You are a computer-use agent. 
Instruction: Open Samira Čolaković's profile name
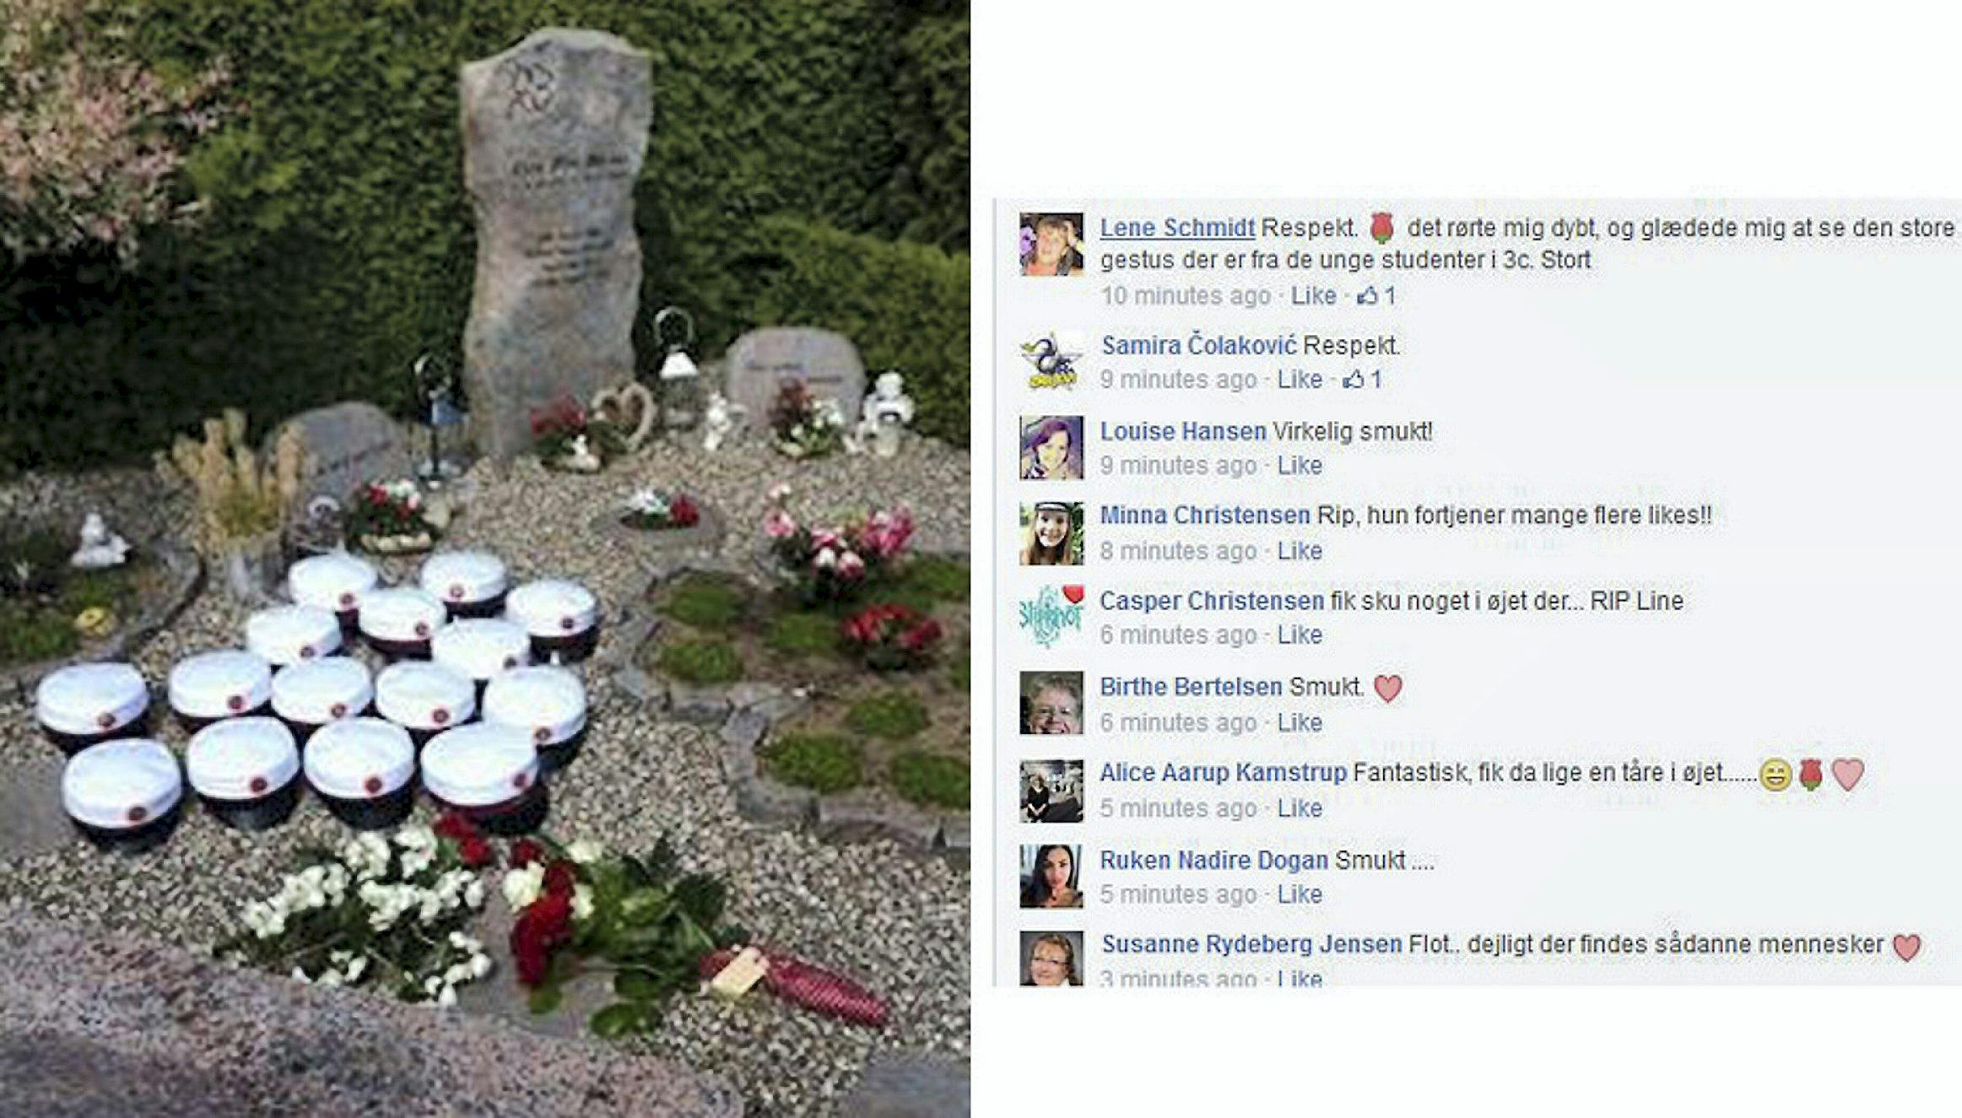tap(1199, 345)
